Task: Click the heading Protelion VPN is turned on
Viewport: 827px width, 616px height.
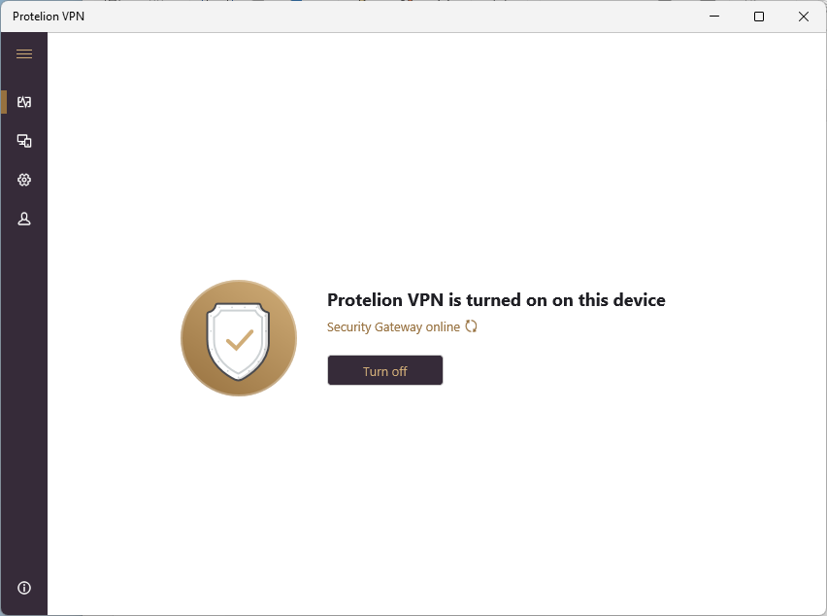Action: [x=496, y=300]
